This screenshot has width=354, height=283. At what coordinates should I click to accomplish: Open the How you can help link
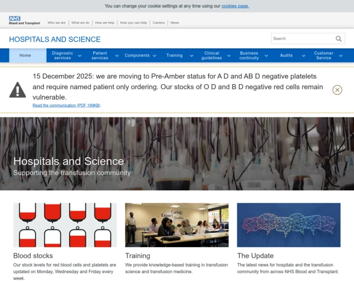point(133,22)
